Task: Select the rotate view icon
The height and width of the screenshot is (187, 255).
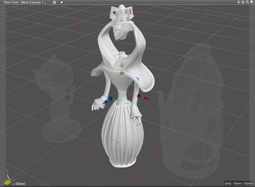Action: point(243,2)
